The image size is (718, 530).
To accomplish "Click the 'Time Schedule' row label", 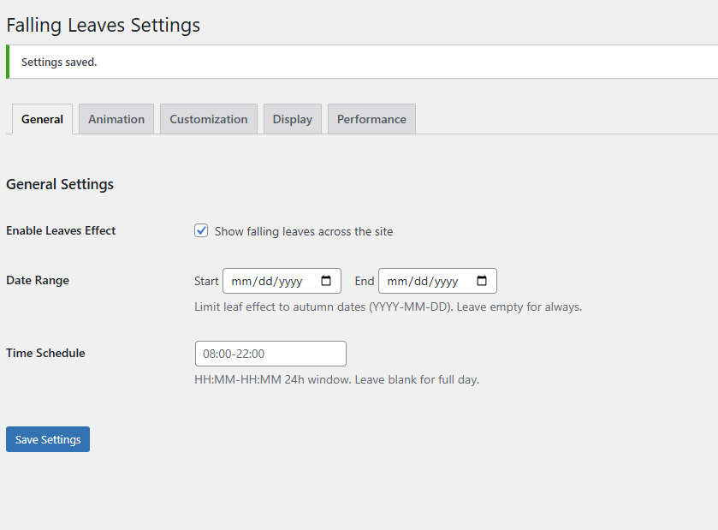I will click(x=45, y=353).
